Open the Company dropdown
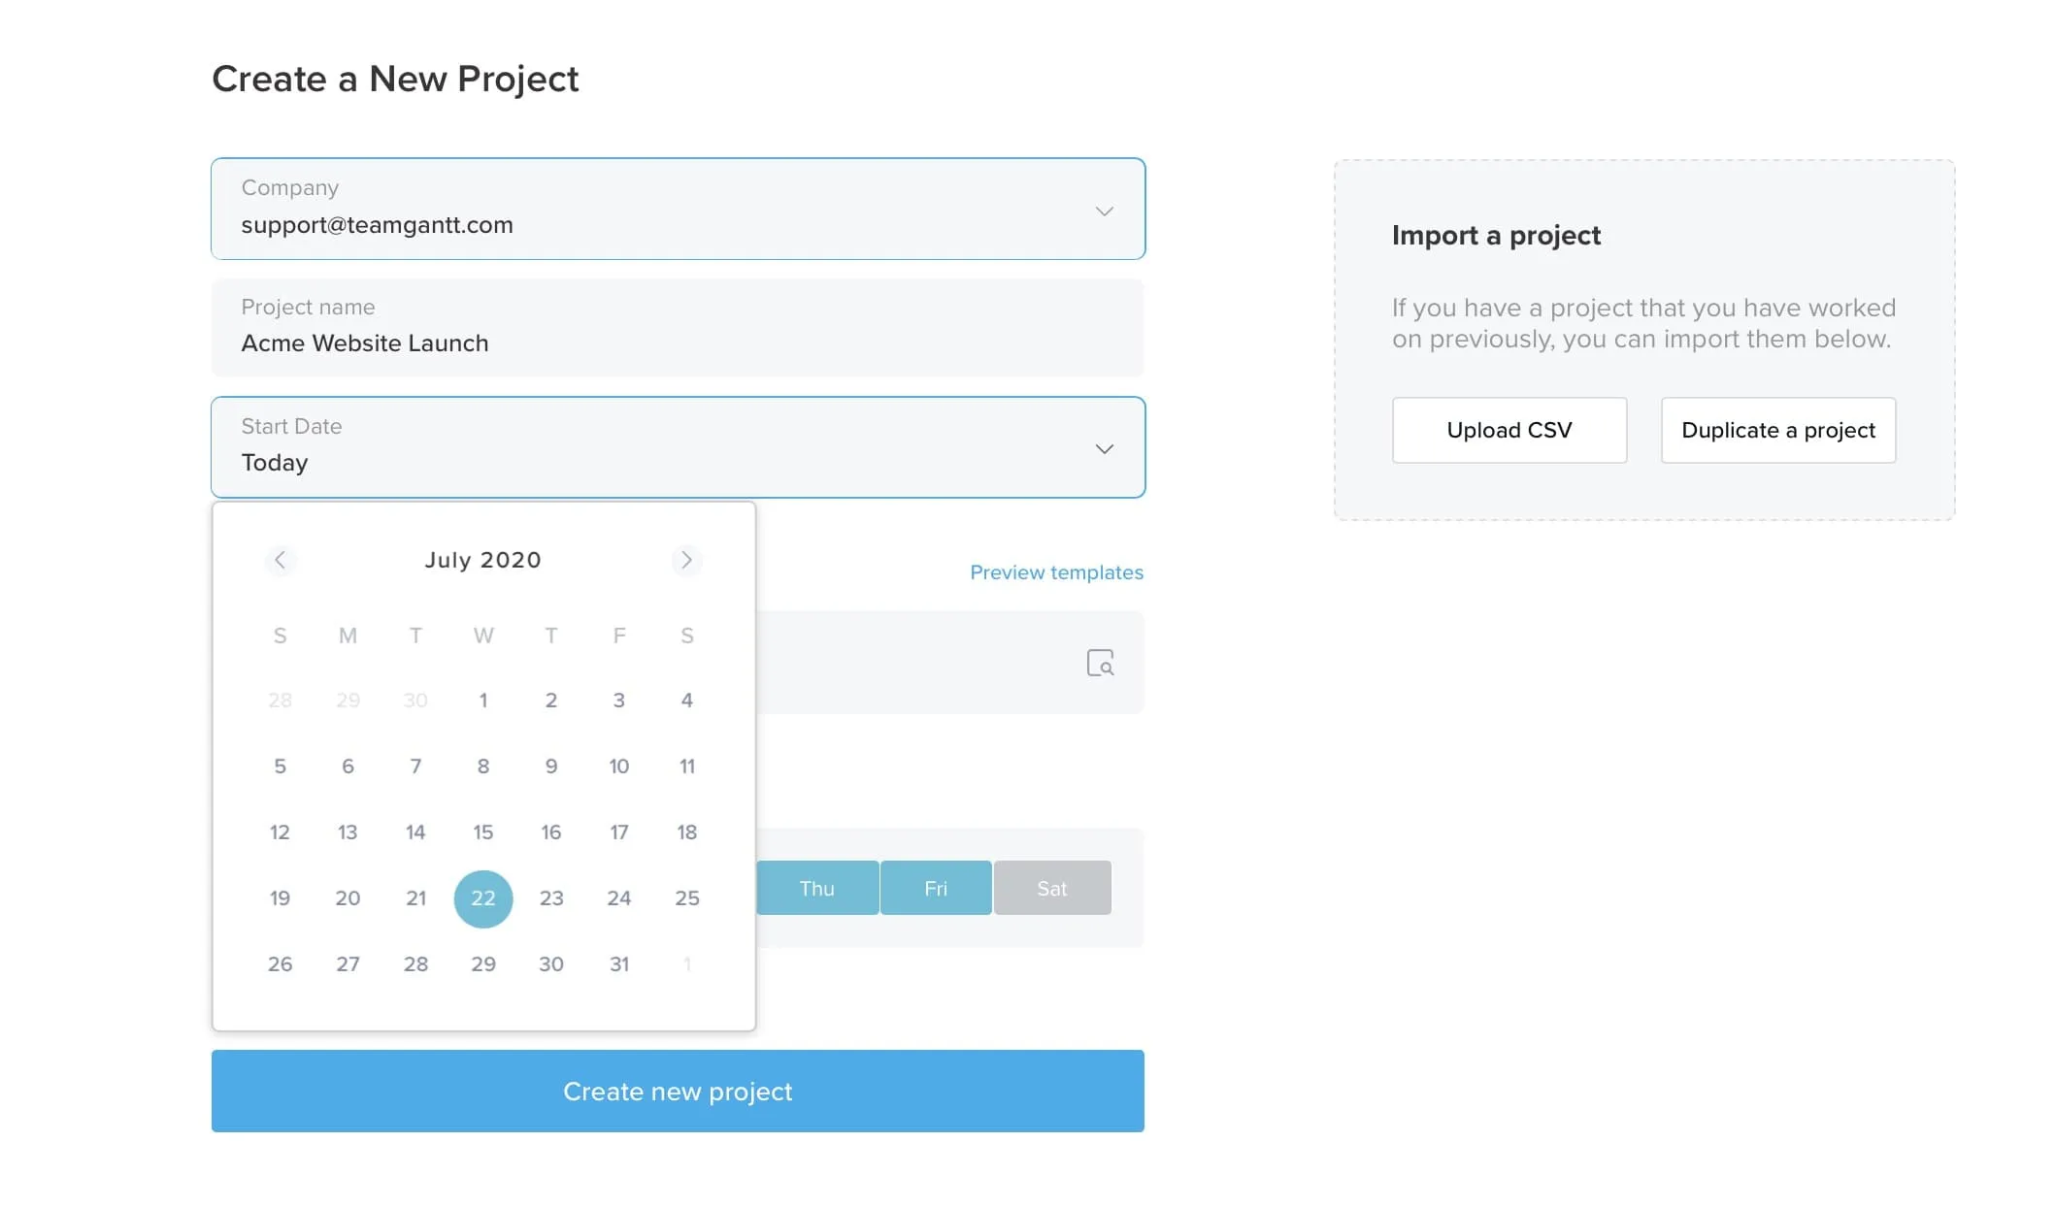This screenshot has width=2056, height=1207. [x=1104, y=210]
